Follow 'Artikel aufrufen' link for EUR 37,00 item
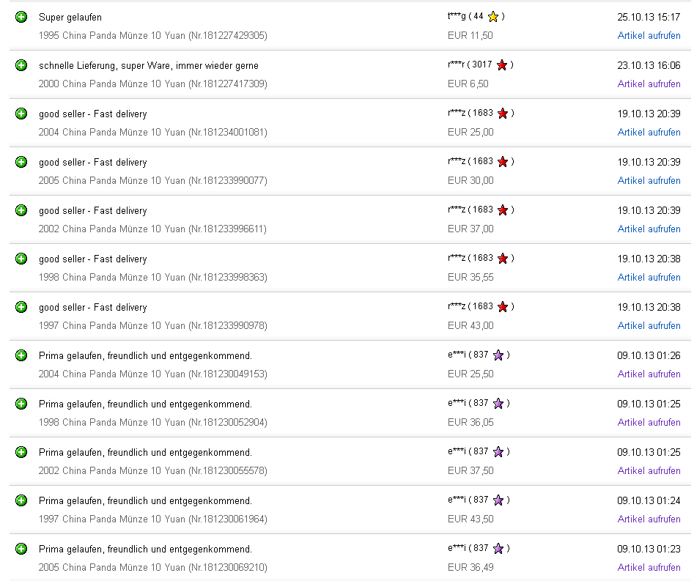The image size is (694, 581). tap(649, 229)
